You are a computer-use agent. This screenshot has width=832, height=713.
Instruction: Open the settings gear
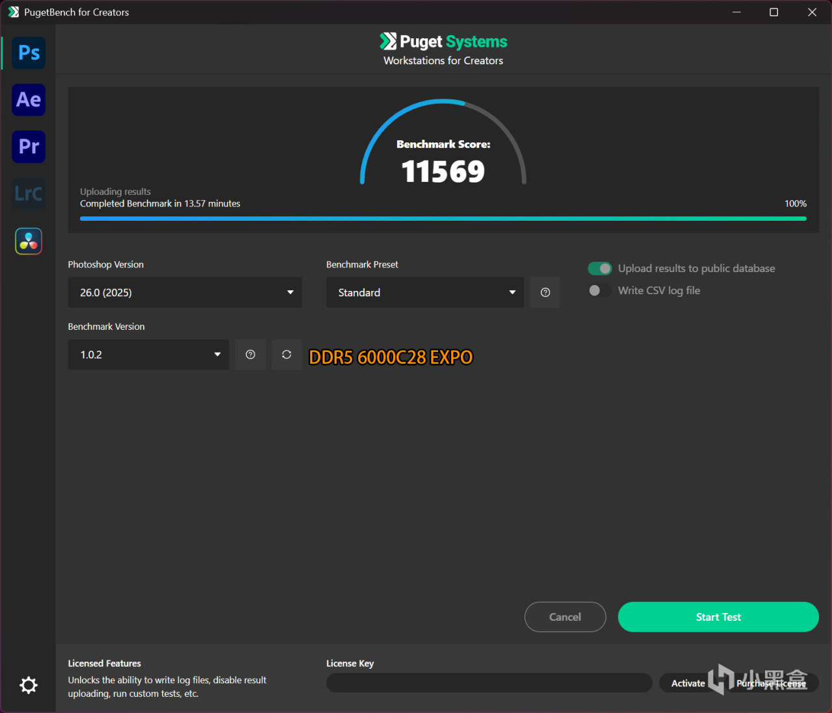point(29,685)
